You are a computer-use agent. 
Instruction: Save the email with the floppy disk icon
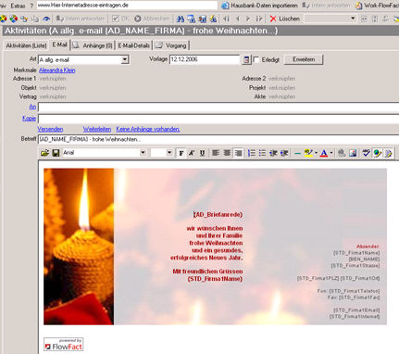coord(56,153)
